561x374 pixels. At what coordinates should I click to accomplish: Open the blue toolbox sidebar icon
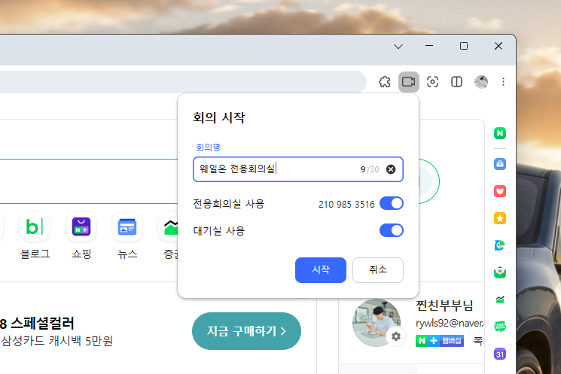(x=500, y=164)
